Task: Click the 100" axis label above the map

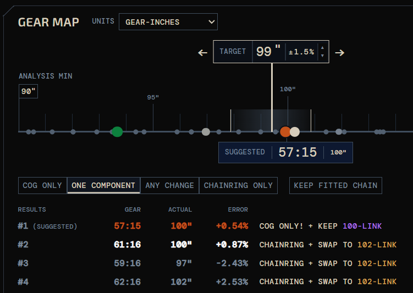Action: (288, 89)
